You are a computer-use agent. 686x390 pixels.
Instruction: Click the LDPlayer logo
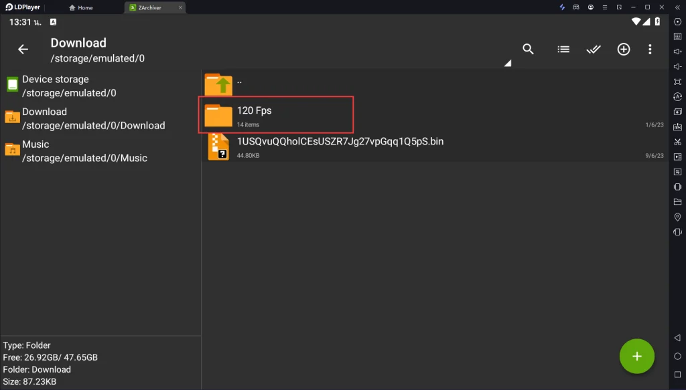pos(23,7)
